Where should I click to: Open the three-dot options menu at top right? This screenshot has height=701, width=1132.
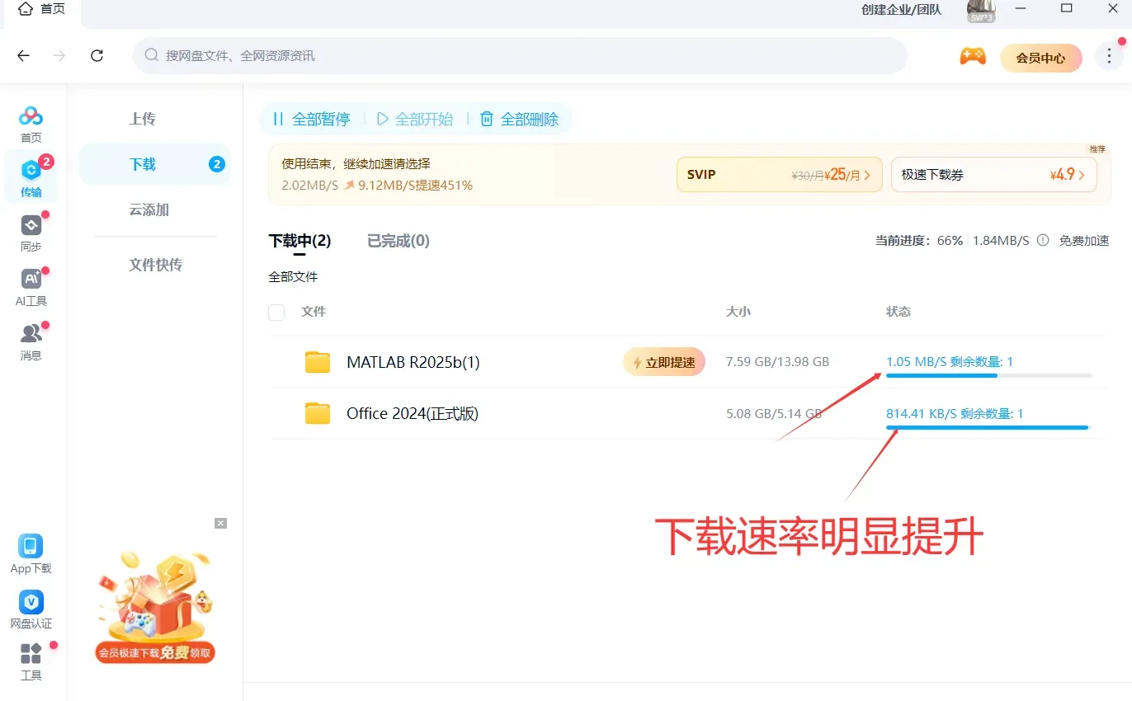tap(1109, 55)
